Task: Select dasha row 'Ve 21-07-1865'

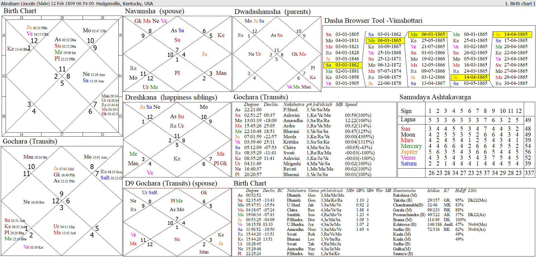Action: click(x=428, y=47)
